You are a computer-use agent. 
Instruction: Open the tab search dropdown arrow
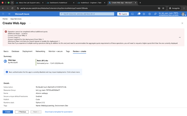point(12,3)
